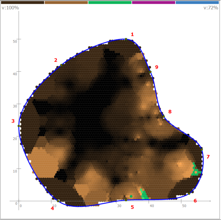Click the 50 tick on vertical axis
Image resolution: width=221 pixels, height=220 pixels.
tap(15, 41)
